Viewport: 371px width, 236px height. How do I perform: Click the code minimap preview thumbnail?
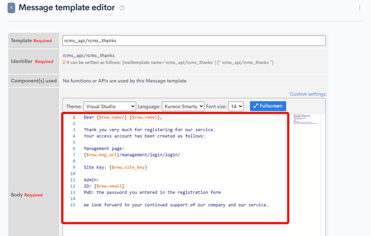coord(305,119)
